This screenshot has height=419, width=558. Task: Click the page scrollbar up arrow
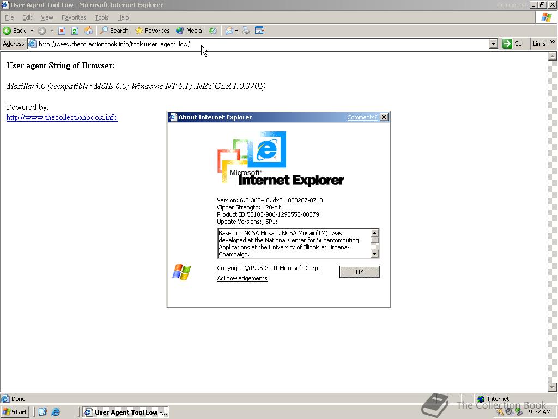click(553, 56)
